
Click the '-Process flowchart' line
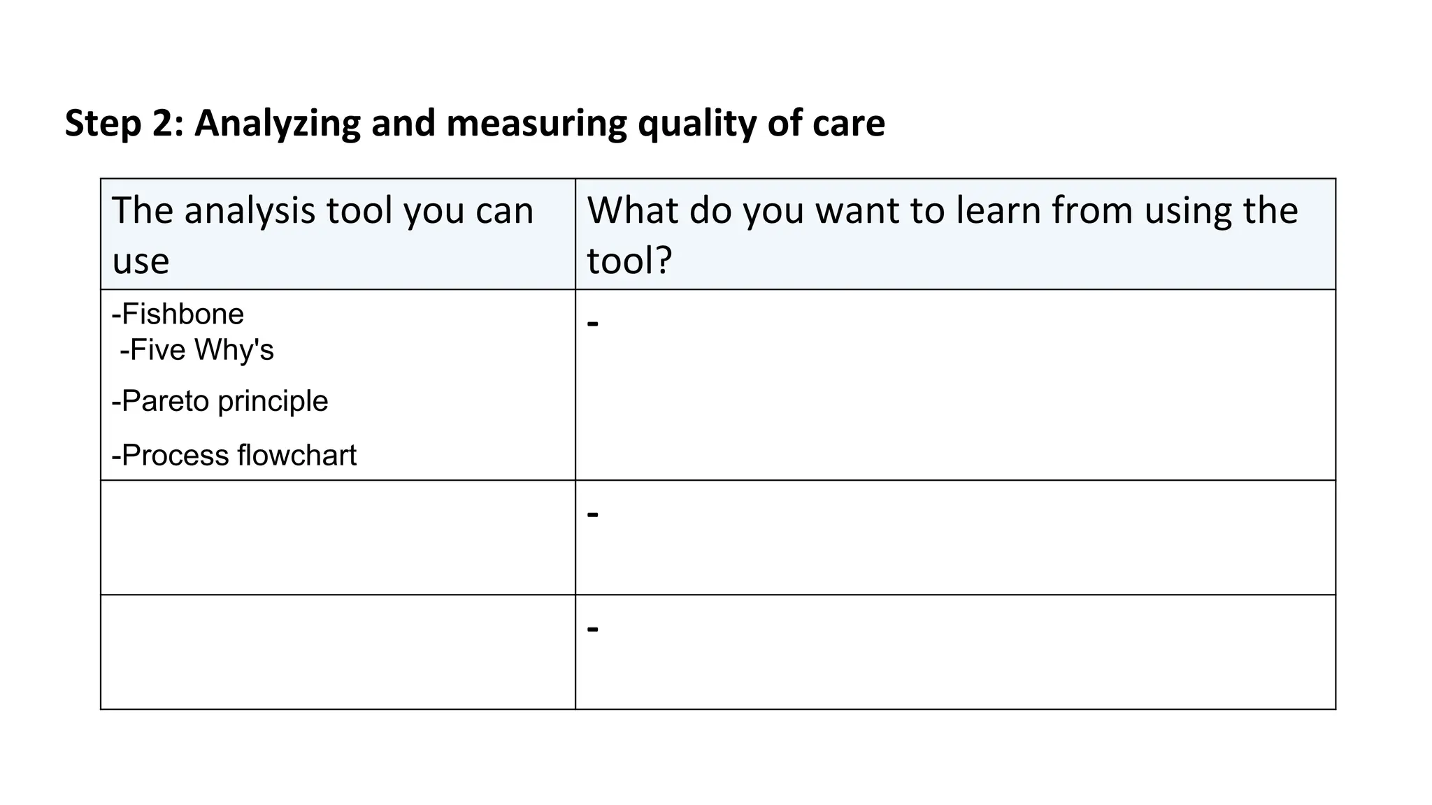point(234,455)
